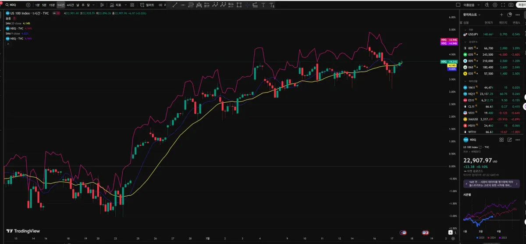The width and height of the screenshot is (526, 244).
Task: Toggle auto scale A button
Action: [x=450, y=233]
